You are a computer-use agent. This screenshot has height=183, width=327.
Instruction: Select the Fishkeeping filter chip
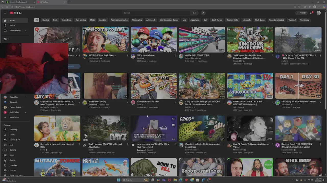(137, 20)
